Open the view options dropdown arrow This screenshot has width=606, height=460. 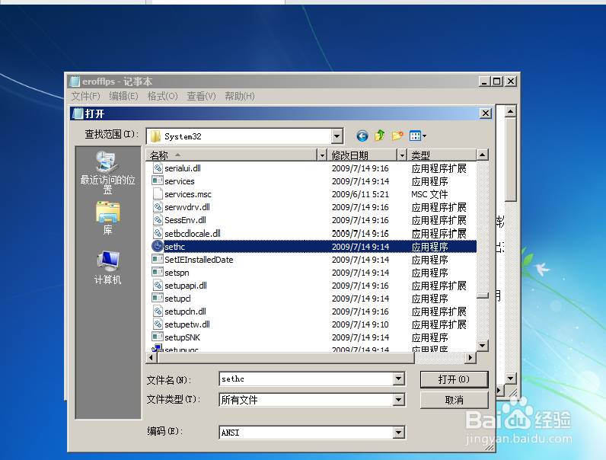coord(424,136)
